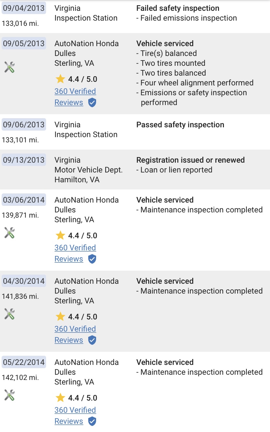
Task: Click the verified shield badge in the 04/30/2014 entry
Action: 92,340
